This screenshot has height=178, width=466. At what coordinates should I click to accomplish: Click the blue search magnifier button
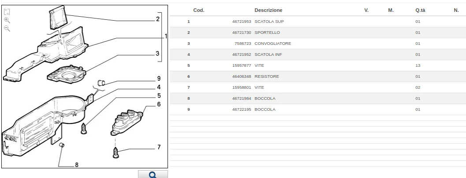(x=153, y=174)
